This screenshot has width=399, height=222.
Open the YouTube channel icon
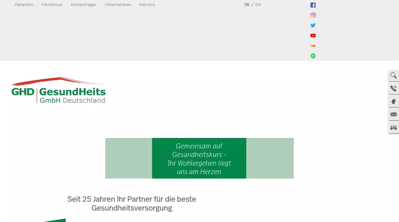coord(313,36)
